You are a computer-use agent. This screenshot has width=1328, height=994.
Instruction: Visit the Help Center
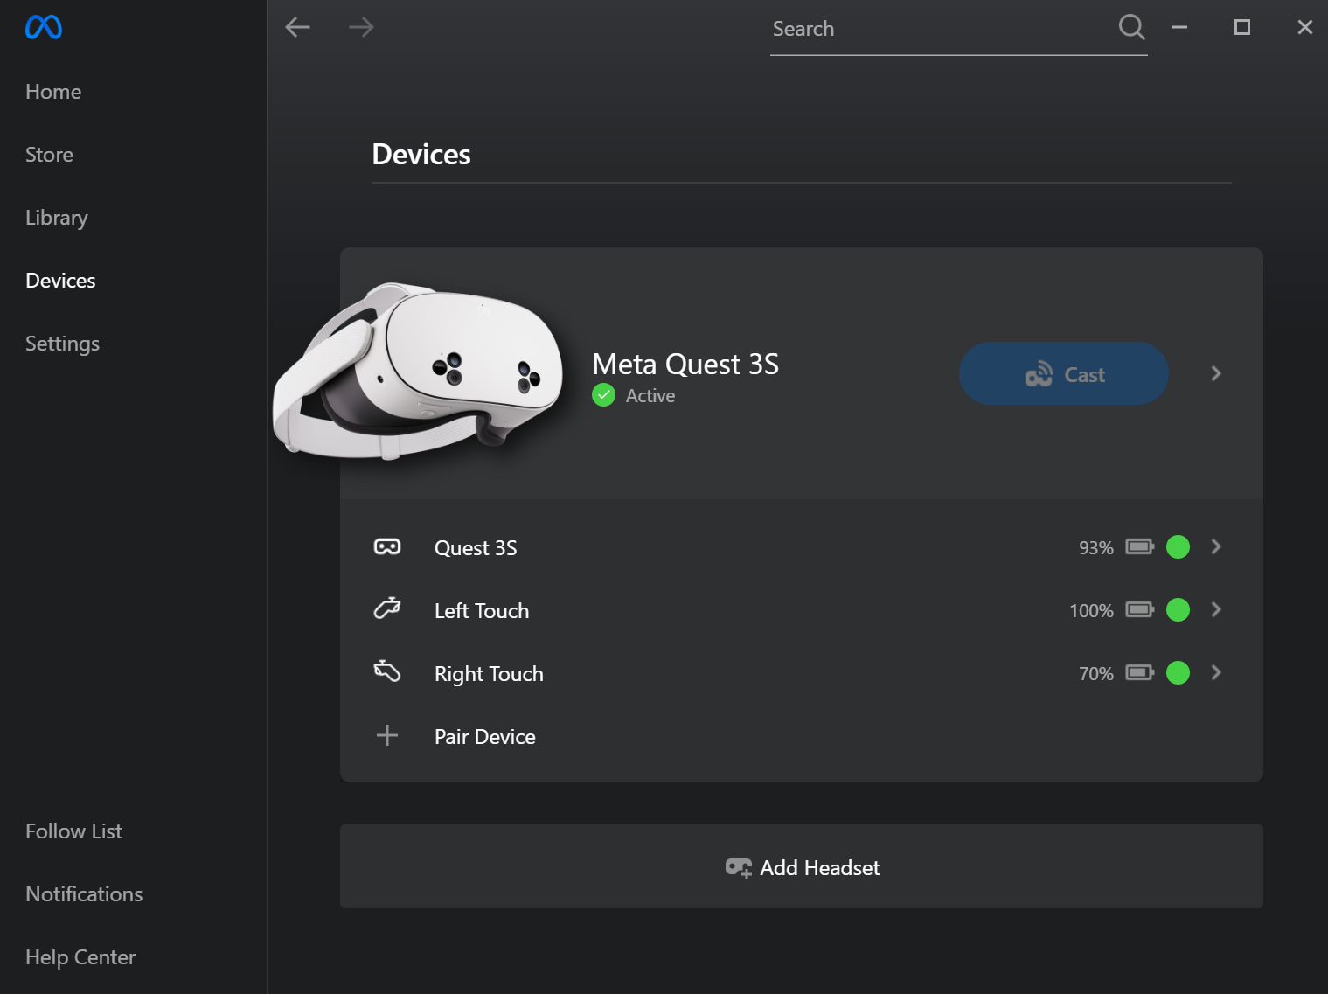coord(80,956)
